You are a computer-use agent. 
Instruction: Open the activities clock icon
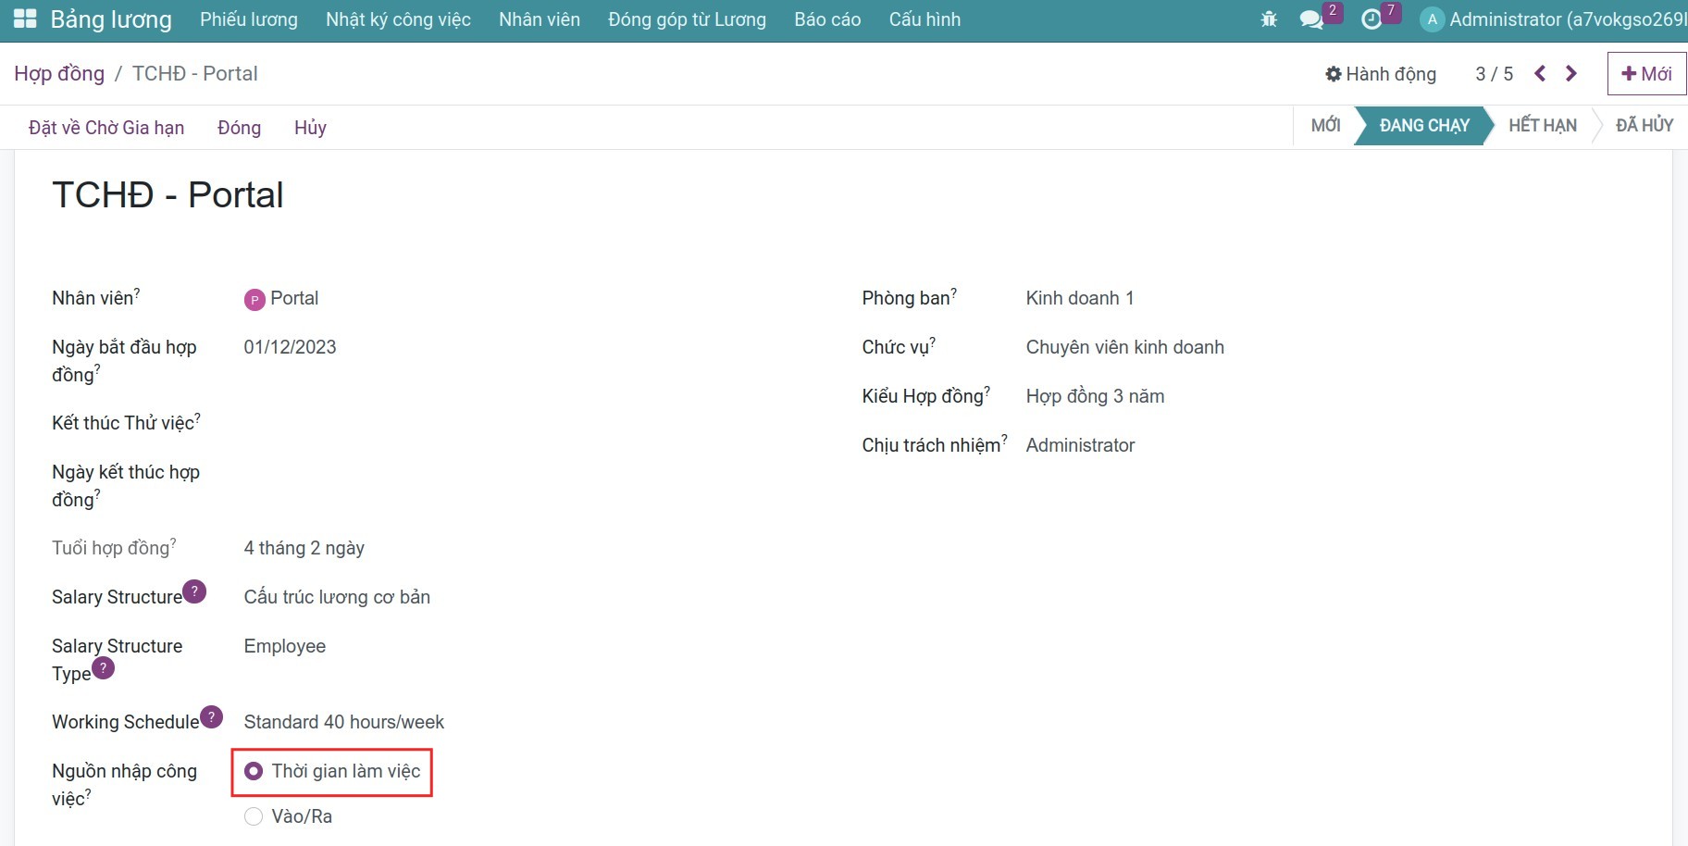pos(1371,19)
